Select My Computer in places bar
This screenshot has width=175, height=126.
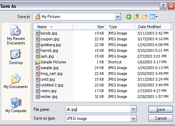(x=16, y=105)
